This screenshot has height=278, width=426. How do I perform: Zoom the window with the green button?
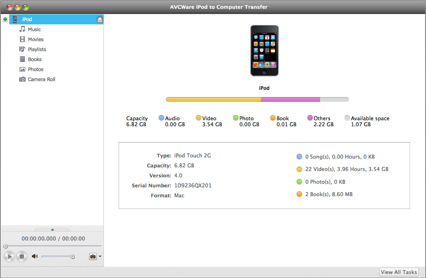pyautogui.click(x=25, y=7)
